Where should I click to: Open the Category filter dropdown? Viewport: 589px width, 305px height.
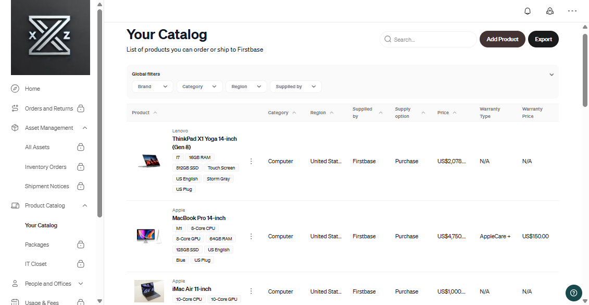click(x=199, y=87)
